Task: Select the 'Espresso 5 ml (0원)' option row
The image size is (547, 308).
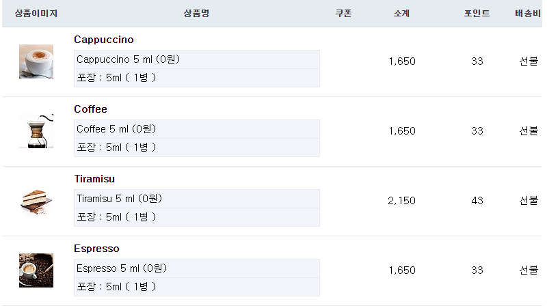Action: click(x=197, y=268)
